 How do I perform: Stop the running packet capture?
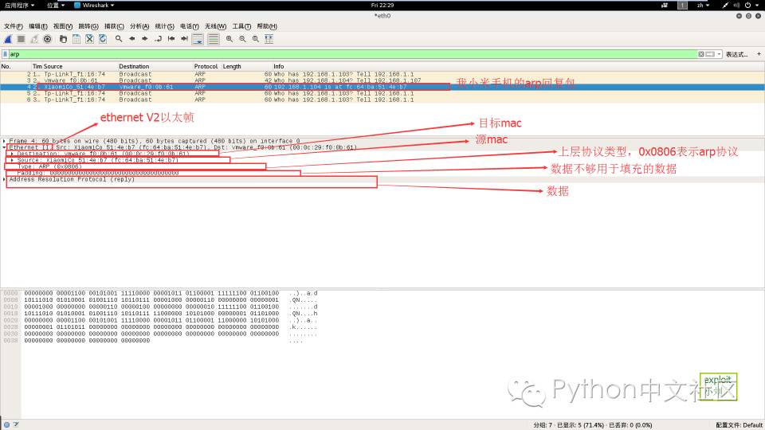pyautogui.click(x=21, y=39)
